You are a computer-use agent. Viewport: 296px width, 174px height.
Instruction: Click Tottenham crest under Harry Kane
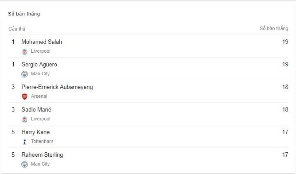(24, 142)
